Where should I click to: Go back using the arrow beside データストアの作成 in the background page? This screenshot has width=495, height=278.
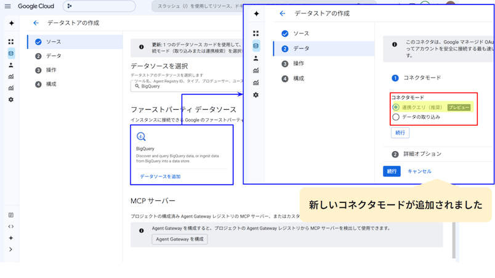36,23
